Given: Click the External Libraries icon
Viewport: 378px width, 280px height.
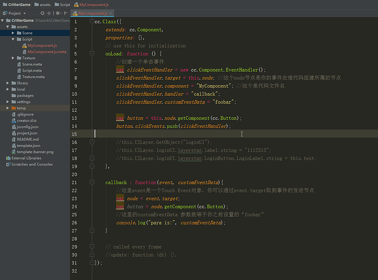Looking at the screenshot, I should (7, 158).
